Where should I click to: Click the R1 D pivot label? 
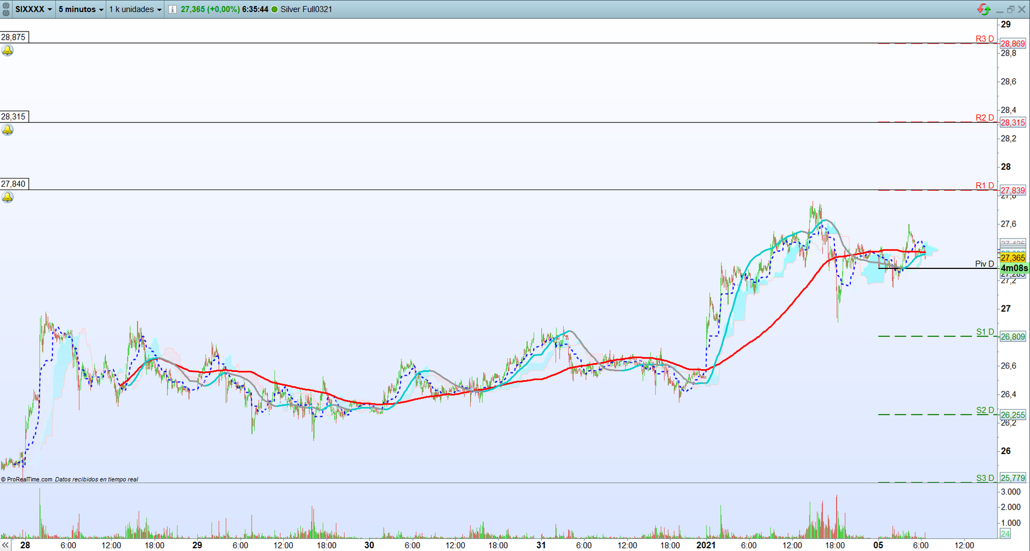[985, 186]
